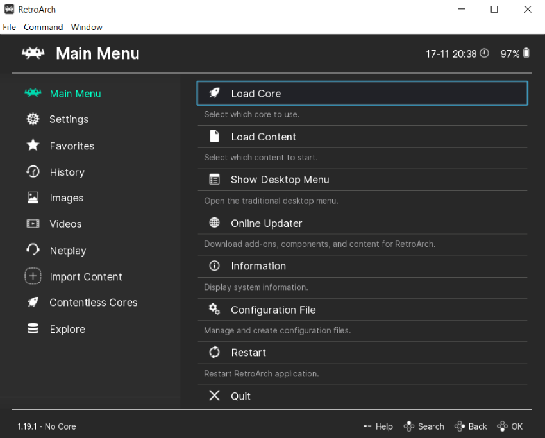Click the document icon beside Load Content
545x438 pixels.
(x=215, y=137)
